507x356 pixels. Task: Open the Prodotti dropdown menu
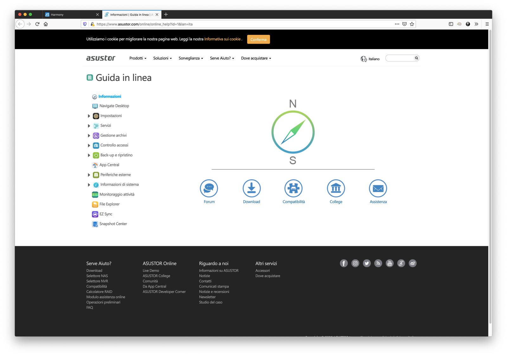(x=138, y=58)
